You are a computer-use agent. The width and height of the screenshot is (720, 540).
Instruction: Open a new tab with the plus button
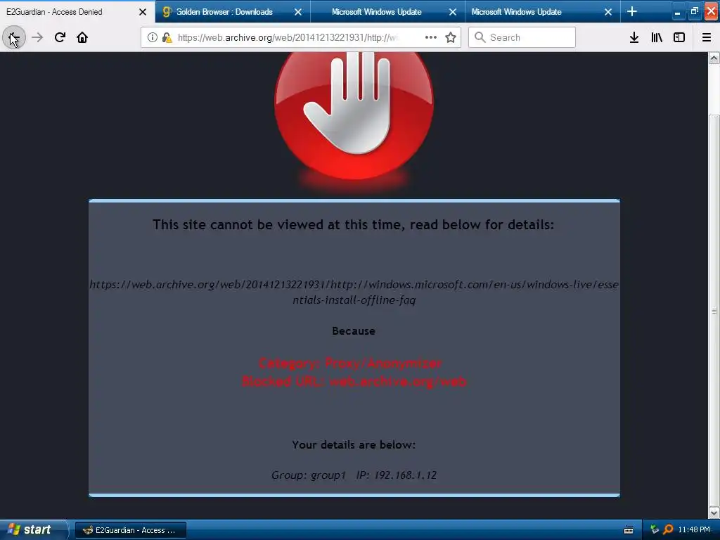pyautogui.click(x=632, y=11)
